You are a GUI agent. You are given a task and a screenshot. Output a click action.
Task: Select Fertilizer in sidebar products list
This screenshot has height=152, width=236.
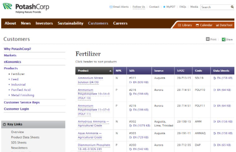(x=18, y=74)
